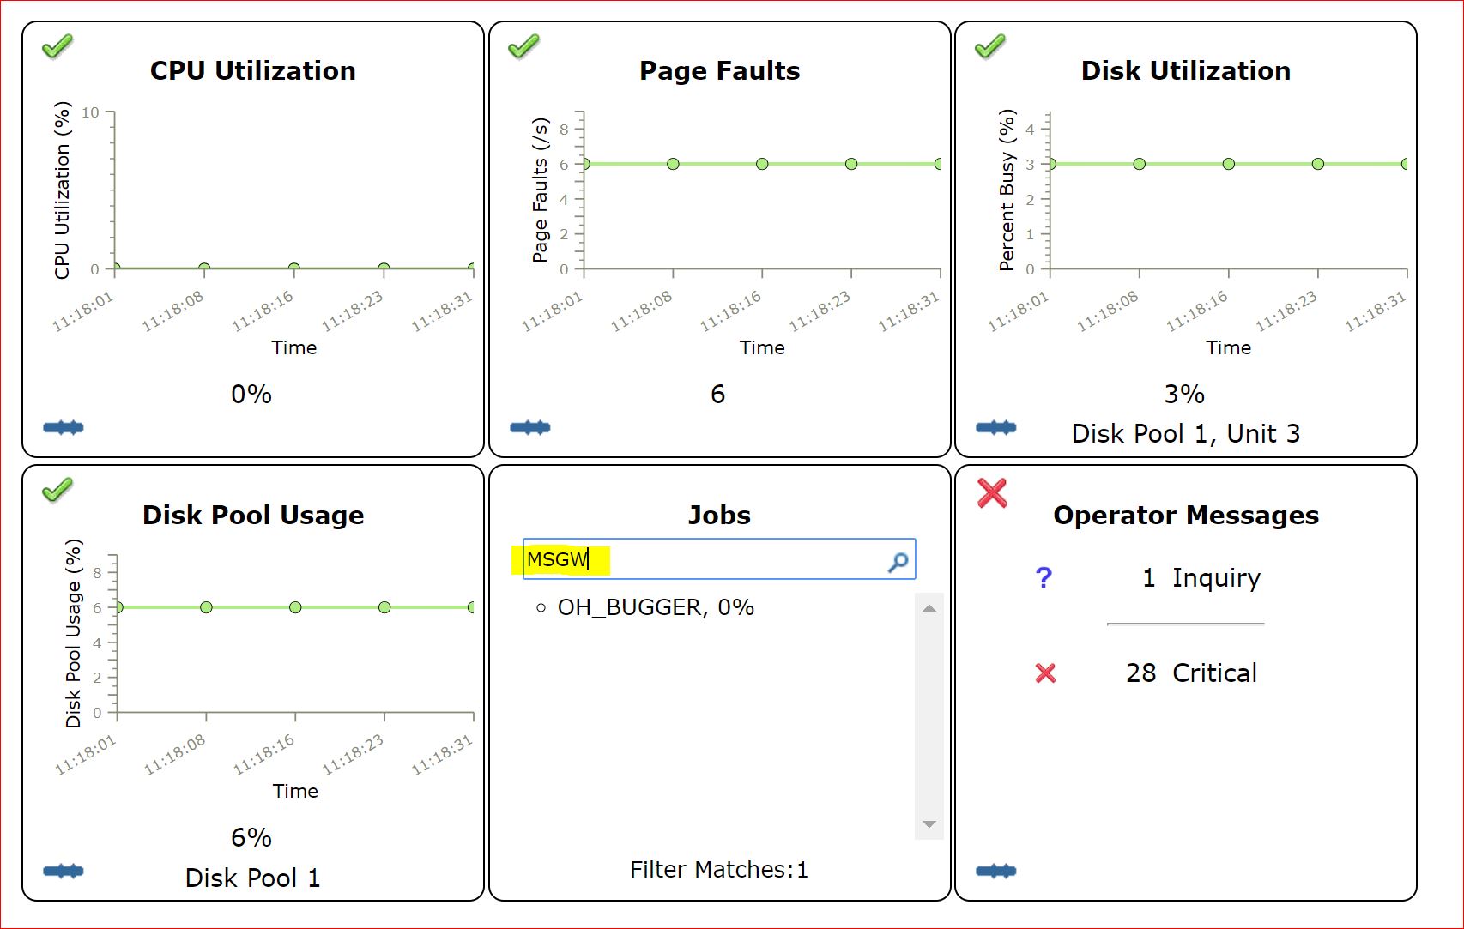Open the 1 Inquiry messages link
Viewport: 1464px width, 929px height.
tap(1201, 578)
